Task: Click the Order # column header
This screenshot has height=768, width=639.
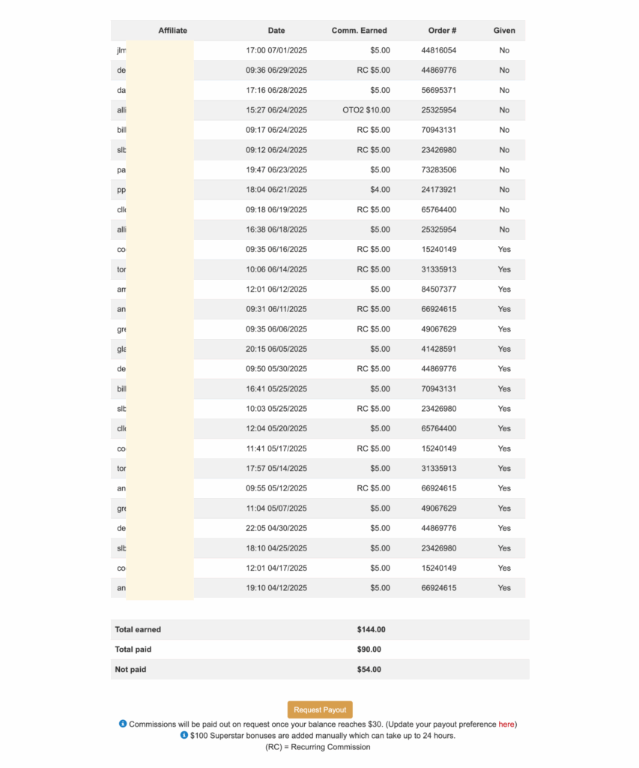Action: click(442, 31)
